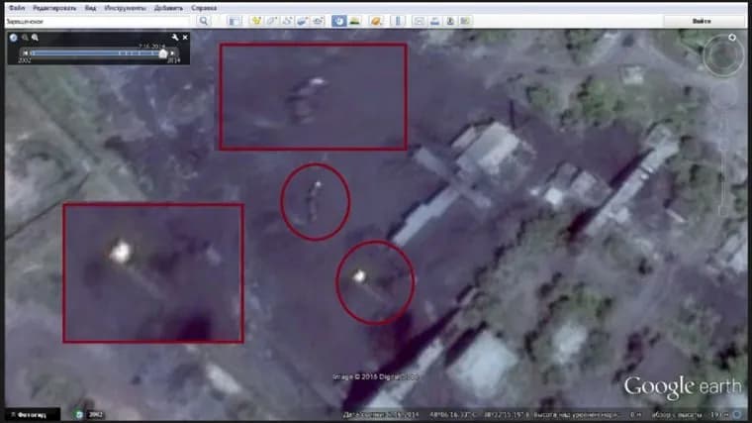This screenshot has width=752, height=423.
Task: Toggle the sidebar panel icon
Action: 235,21
